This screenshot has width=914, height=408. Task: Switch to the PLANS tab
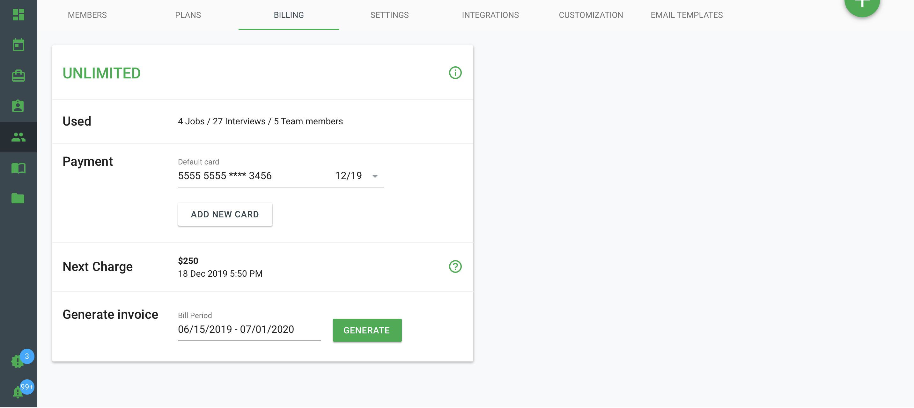tap(188, 15)
